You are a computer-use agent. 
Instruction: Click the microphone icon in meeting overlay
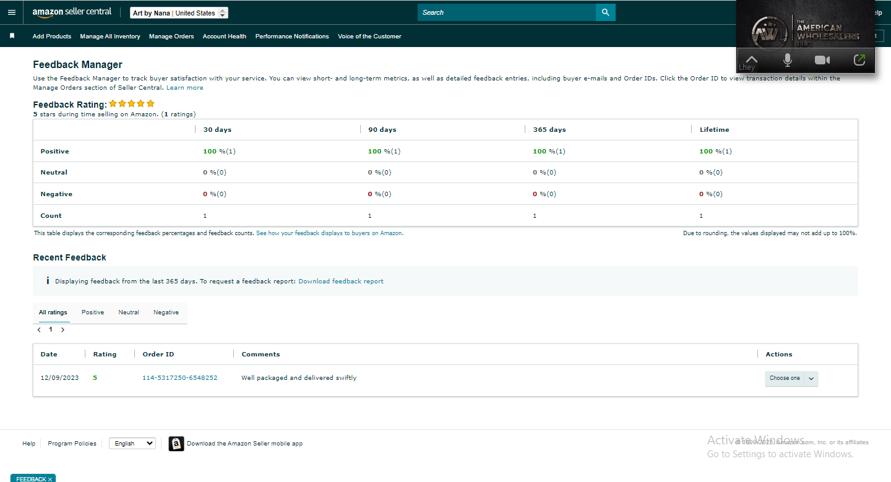coord(788,60)
